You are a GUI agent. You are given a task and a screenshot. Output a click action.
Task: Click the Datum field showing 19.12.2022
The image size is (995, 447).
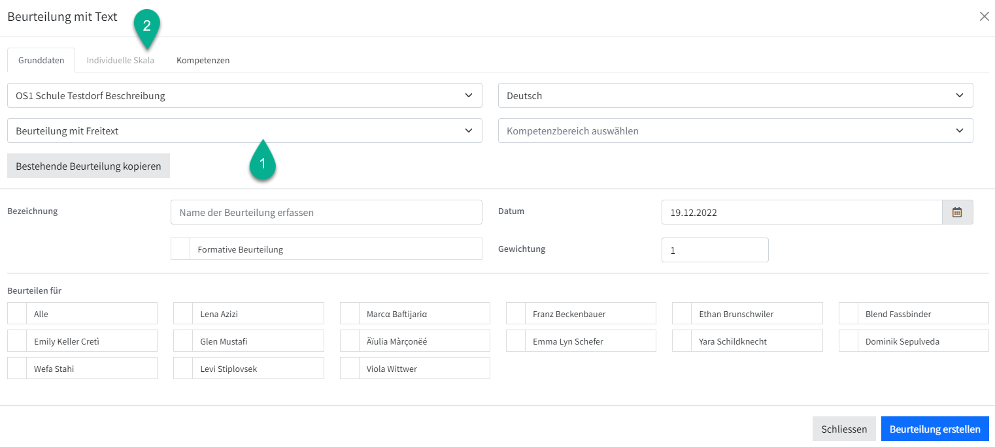click(x=801, y=212)
